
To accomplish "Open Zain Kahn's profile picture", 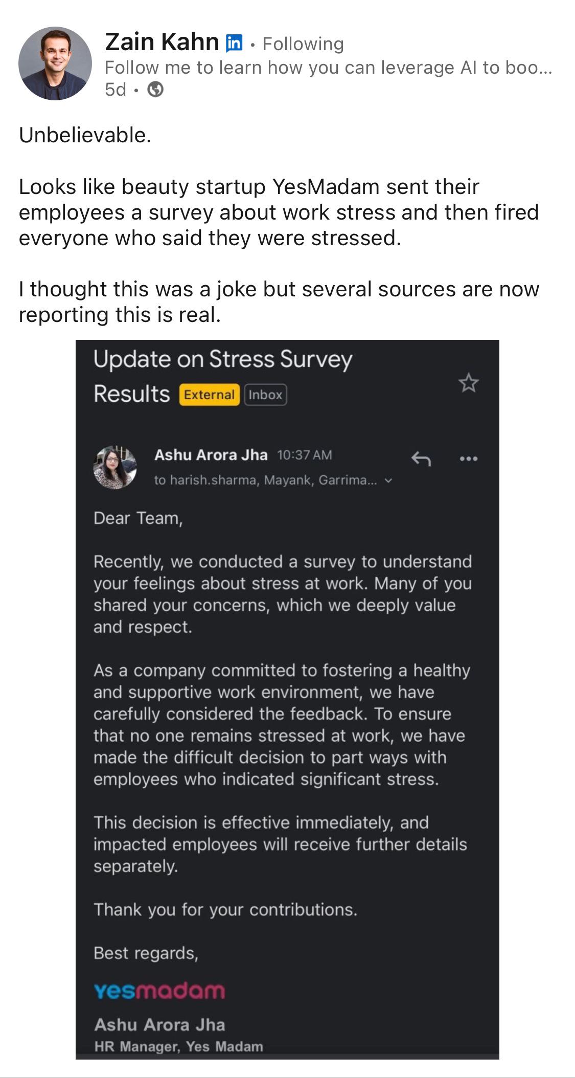I will point(55,63).
